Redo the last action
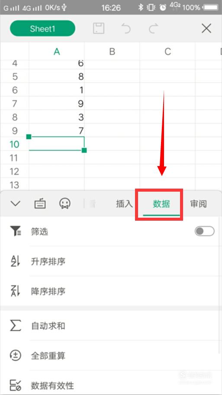The image size is (222, 395). click(153, 29)
